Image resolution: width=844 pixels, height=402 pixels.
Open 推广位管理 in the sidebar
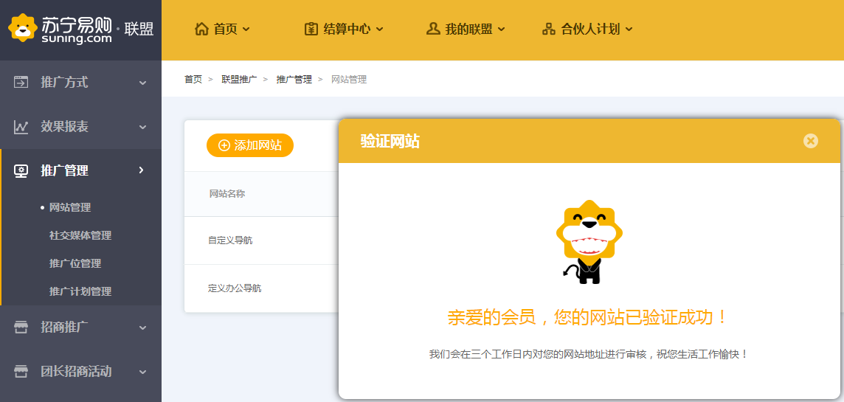75,263
